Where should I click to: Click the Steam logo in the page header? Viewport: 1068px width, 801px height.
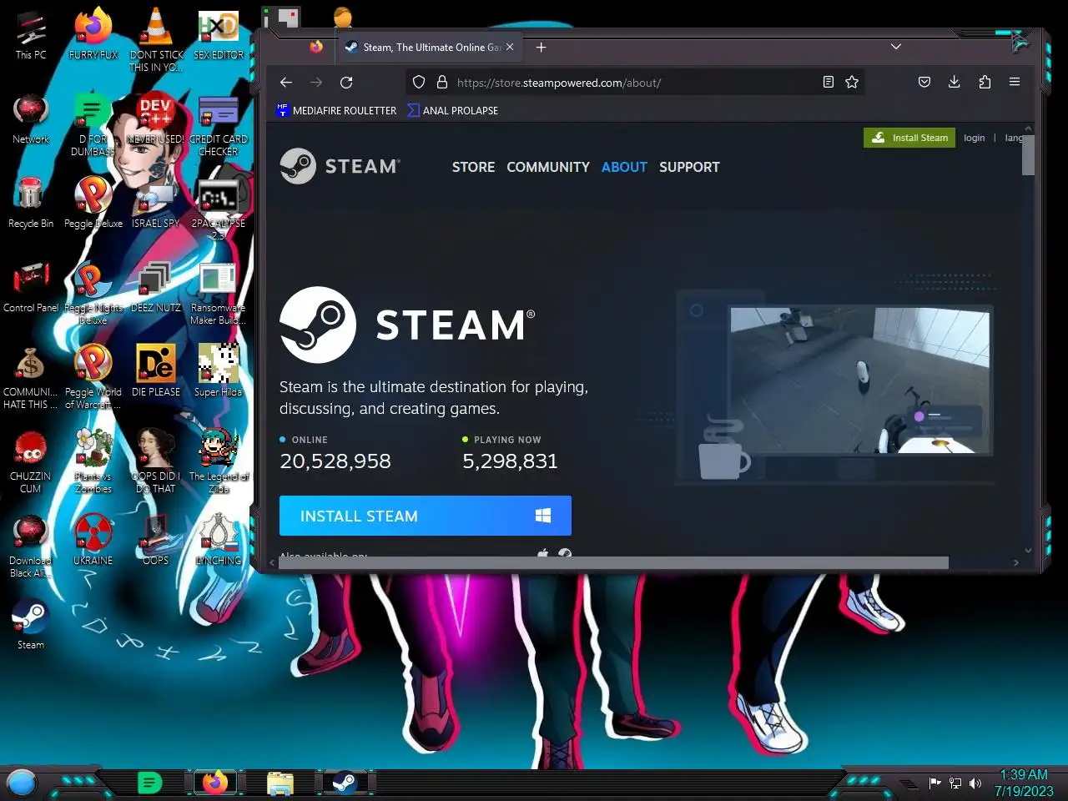coord(340,166)
